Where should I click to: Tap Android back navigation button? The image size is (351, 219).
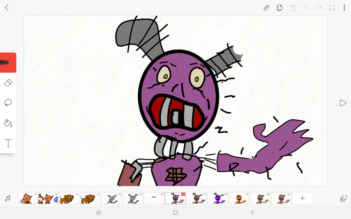253,212
